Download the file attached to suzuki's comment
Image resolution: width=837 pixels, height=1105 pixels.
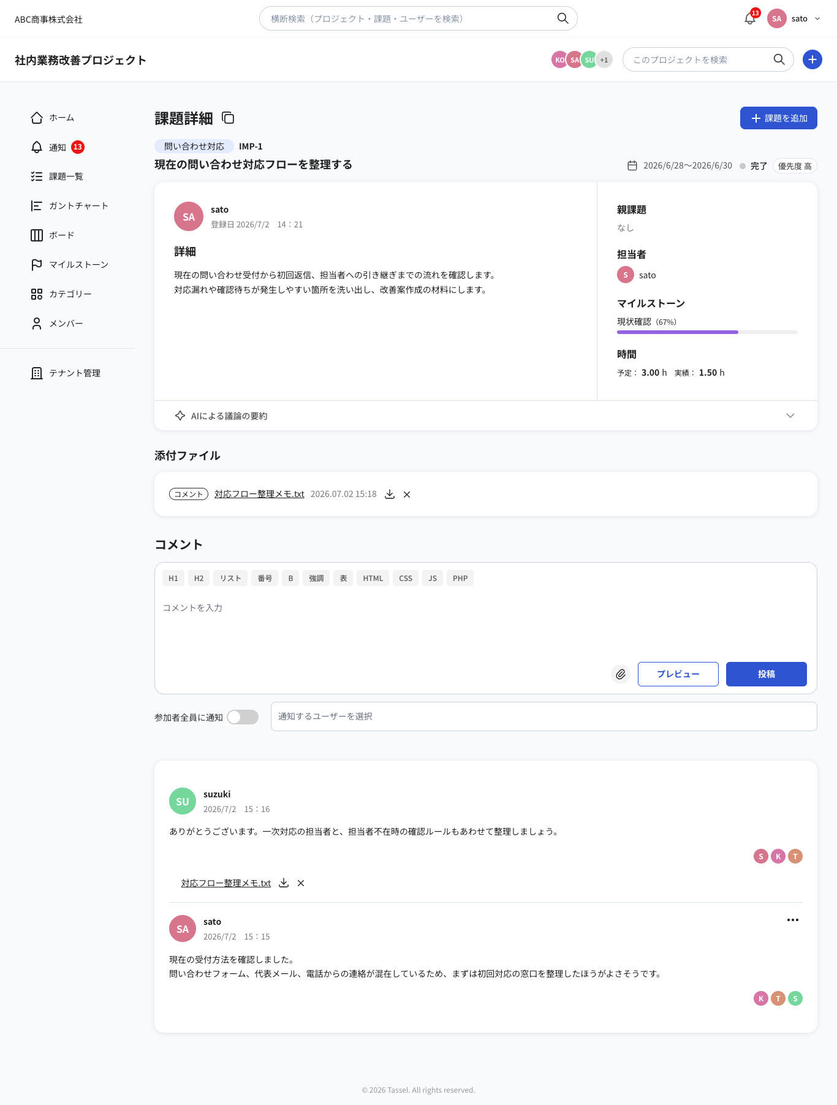pos(284,883)
